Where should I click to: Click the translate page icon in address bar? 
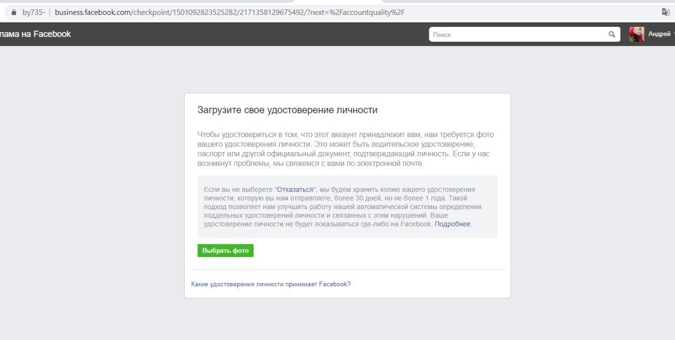point(666,12)
